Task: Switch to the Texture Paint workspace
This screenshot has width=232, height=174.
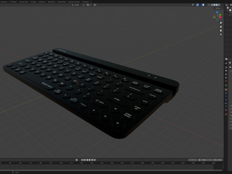Action: tap(24, 2)
